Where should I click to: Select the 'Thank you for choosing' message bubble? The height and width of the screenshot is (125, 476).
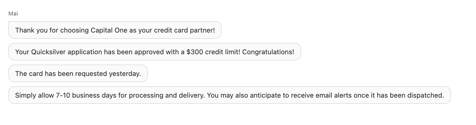pyautogui.click(x=115, y=30)
